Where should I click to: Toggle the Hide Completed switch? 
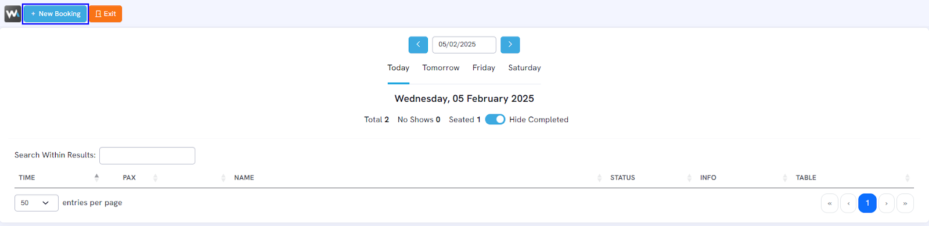[495, 119]
